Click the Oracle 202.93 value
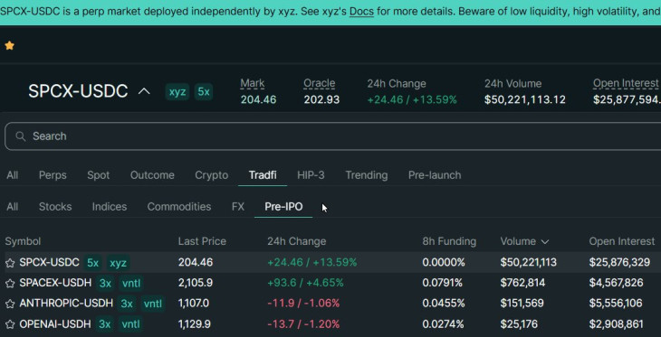This screenshot has width=661, height=337. [321, 99]
